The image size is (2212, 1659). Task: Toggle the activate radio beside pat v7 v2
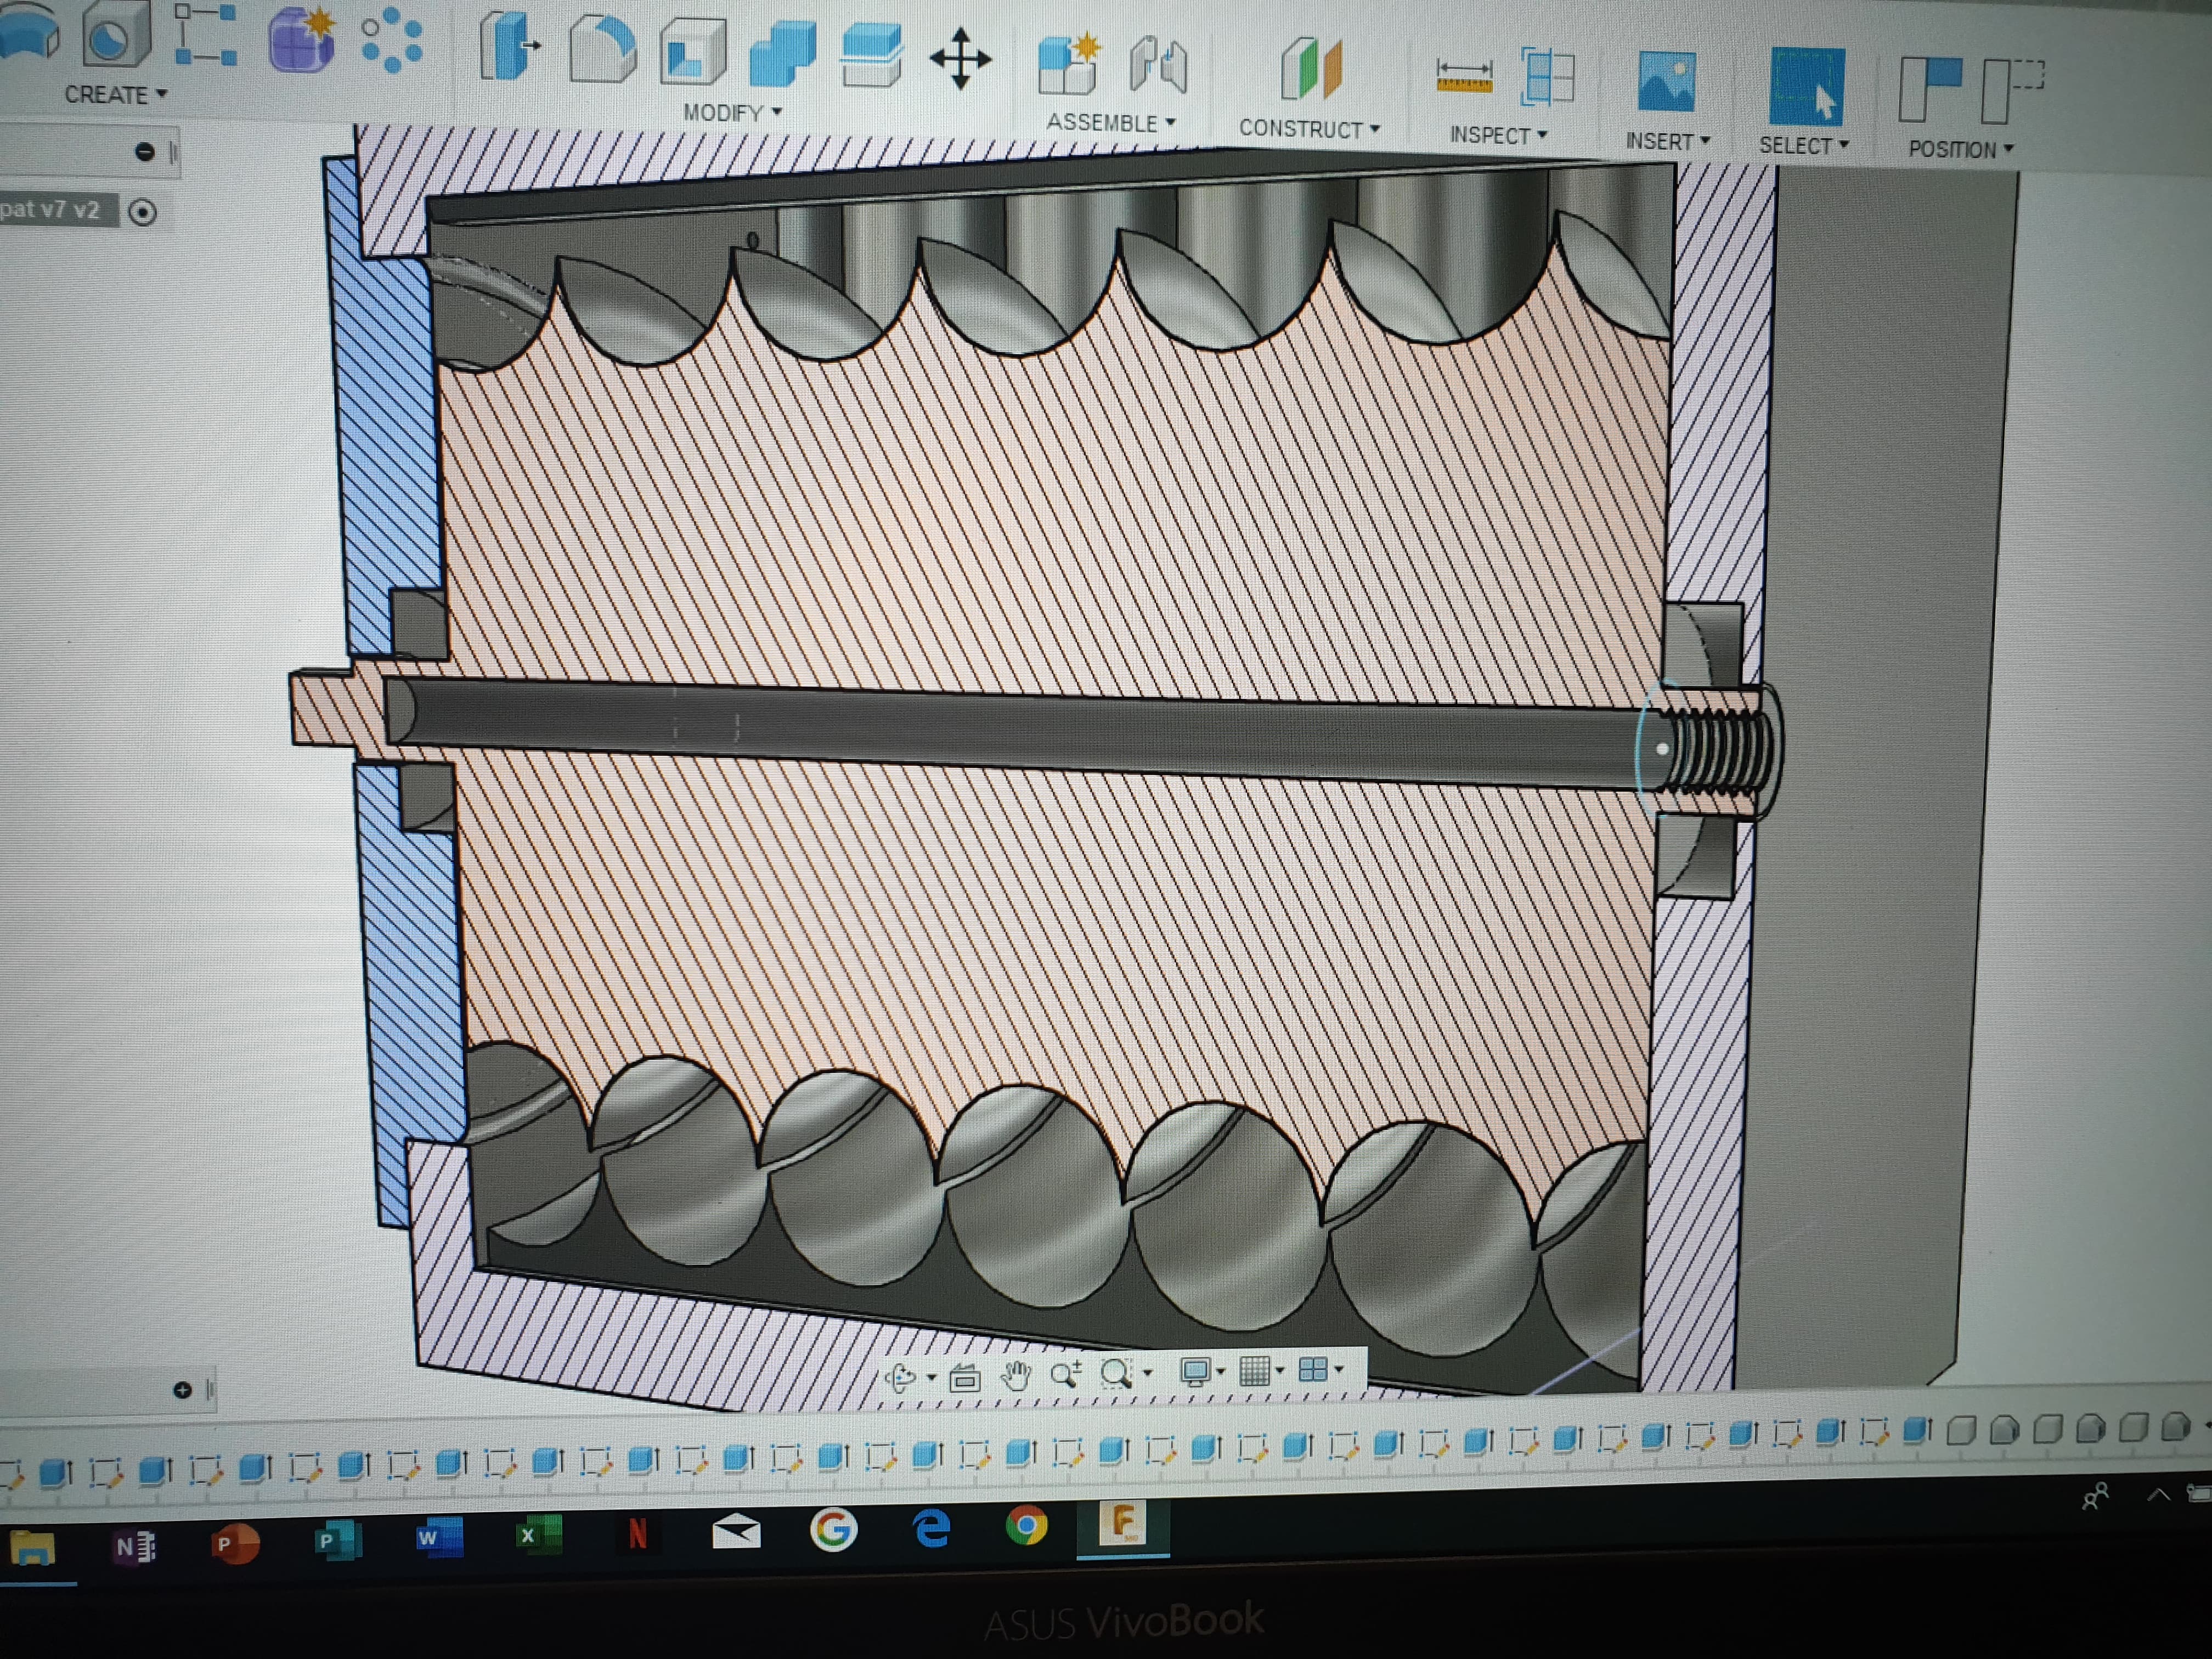pos(142,212)
